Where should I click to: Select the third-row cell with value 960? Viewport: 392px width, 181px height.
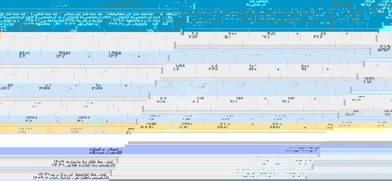pyautogui.click(x=305, y=67)
